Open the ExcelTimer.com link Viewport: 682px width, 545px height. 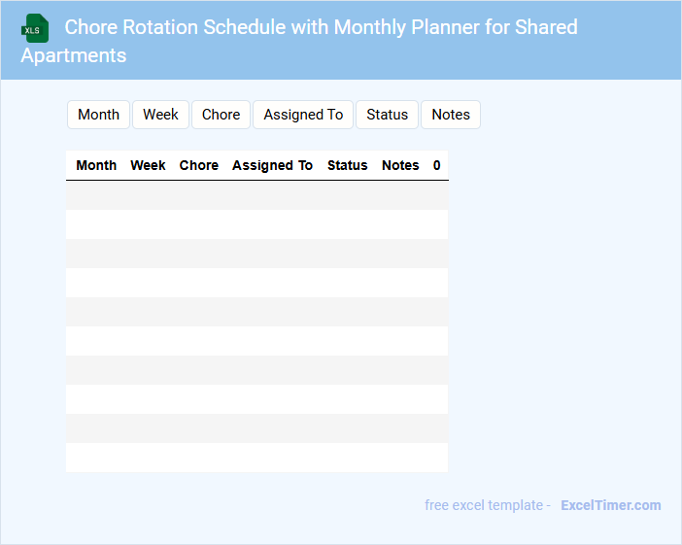pos(610,505)
